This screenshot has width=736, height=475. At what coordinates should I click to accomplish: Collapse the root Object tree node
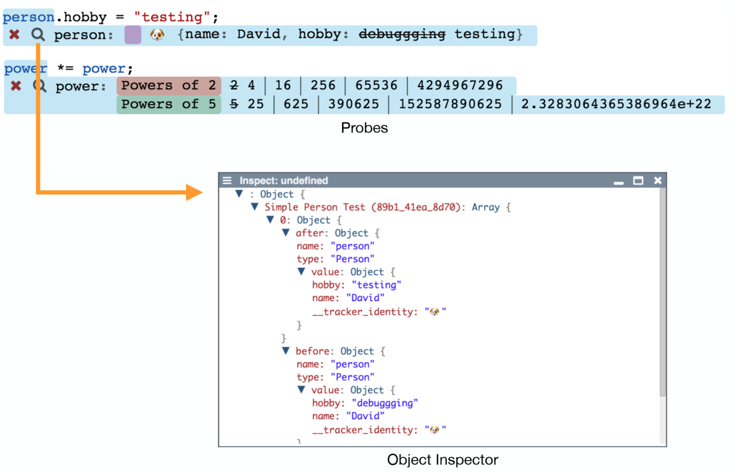click(239, 194)
